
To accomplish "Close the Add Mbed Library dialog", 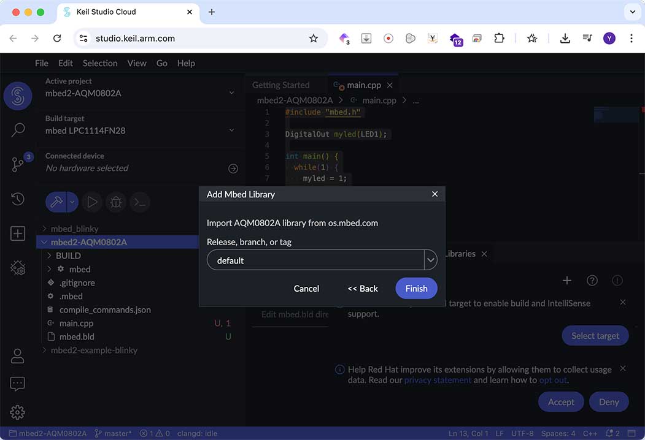I will (x=435, y=194).
